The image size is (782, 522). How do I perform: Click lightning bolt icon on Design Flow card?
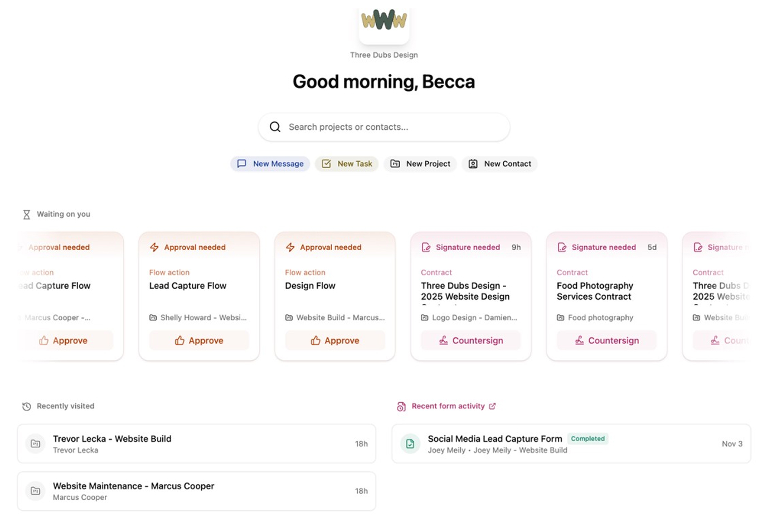click(x=290, y=247)
